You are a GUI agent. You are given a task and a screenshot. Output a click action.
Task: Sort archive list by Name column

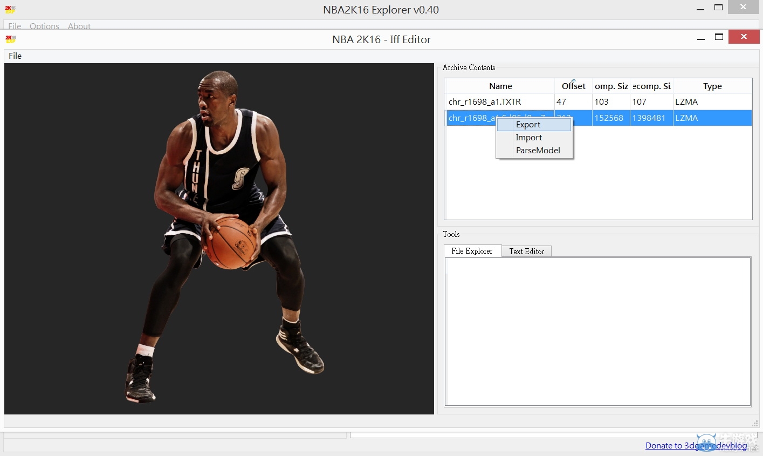(500, 86)
